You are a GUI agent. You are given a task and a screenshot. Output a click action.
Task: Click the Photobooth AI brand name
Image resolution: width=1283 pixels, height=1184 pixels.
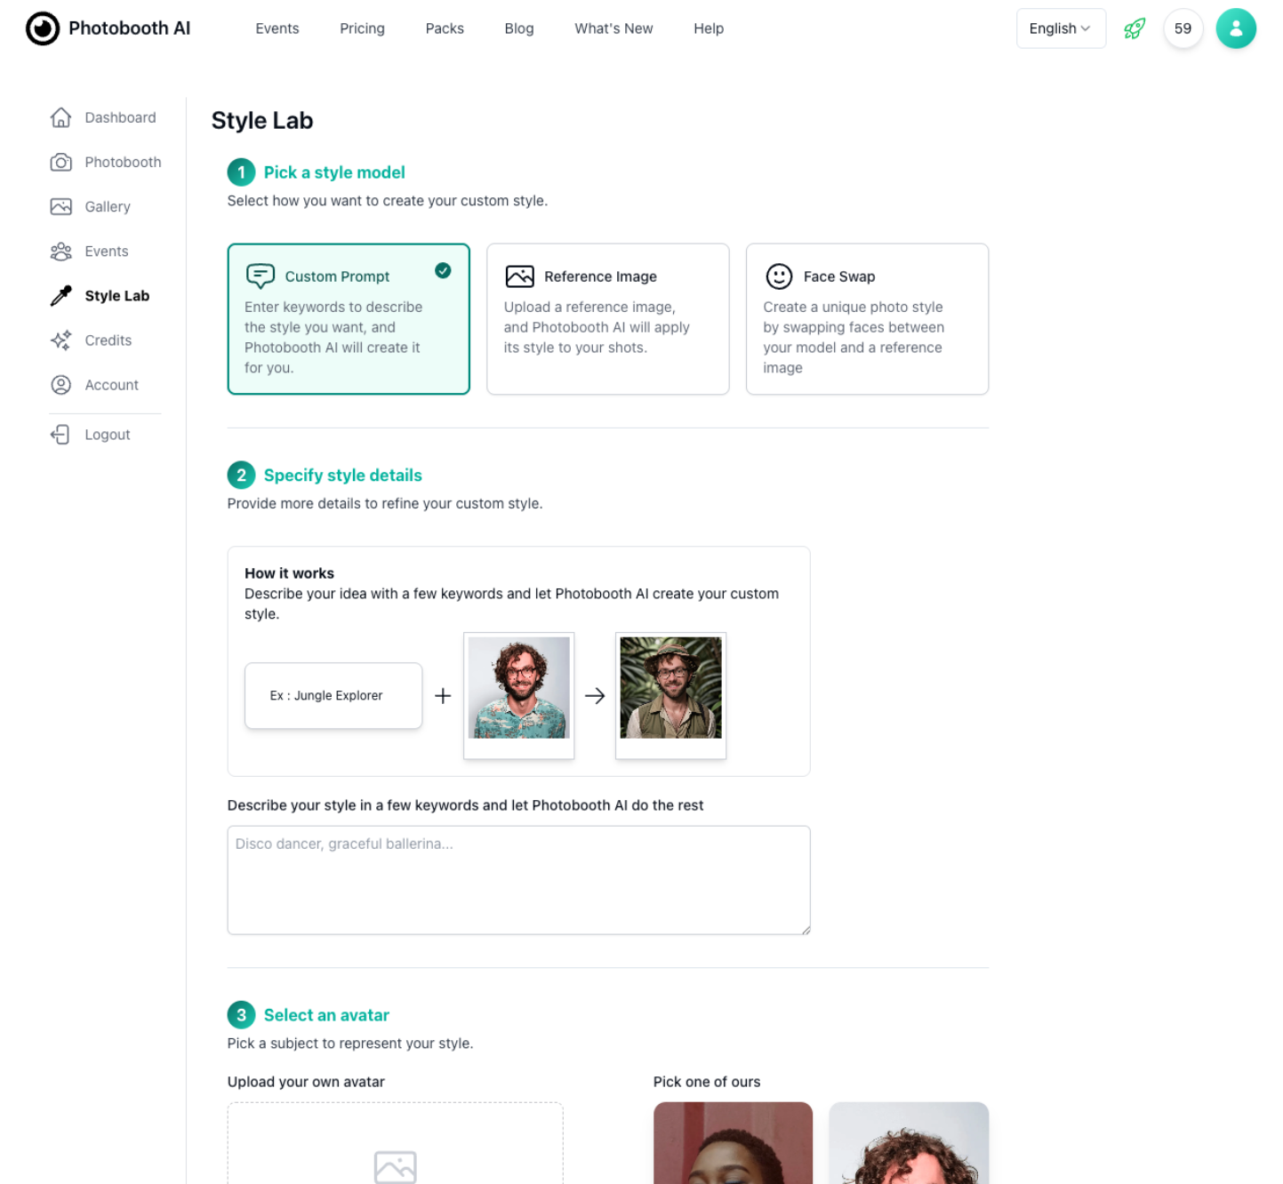[130, 28]
